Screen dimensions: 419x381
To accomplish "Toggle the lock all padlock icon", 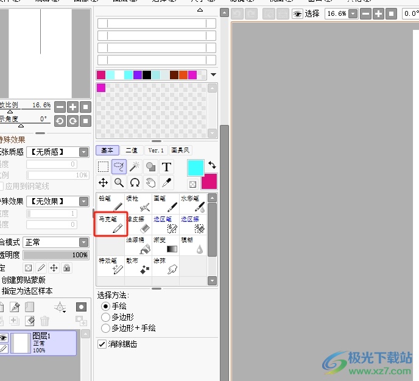I will (67, 268).
